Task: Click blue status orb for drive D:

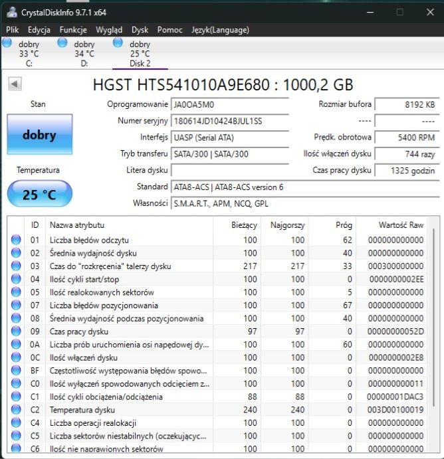Action: (x=62, y=43)
